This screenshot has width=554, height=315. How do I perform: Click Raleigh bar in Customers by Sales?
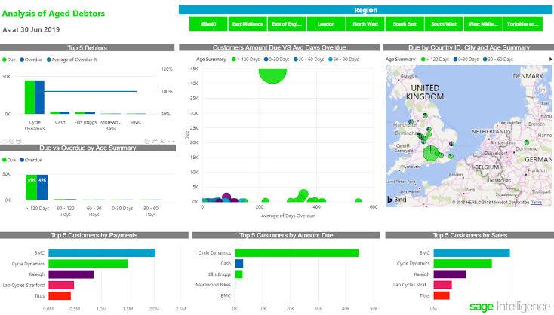(449, 274)
